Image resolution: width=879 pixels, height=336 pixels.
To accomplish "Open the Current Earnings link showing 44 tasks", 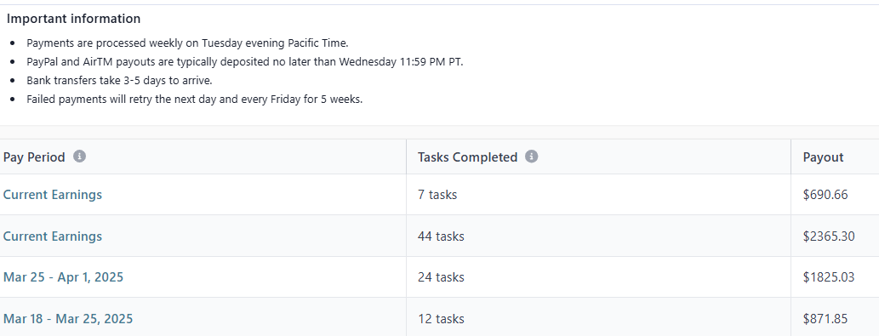I will pyautogui.click(x=53, y=236).
